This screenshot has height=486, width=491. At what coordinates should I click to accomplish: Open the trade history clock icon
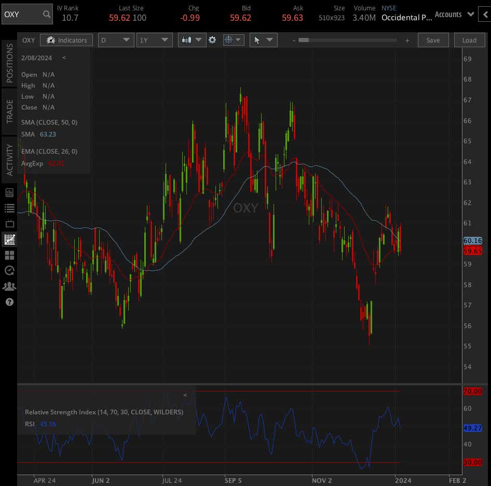point(9,271)
